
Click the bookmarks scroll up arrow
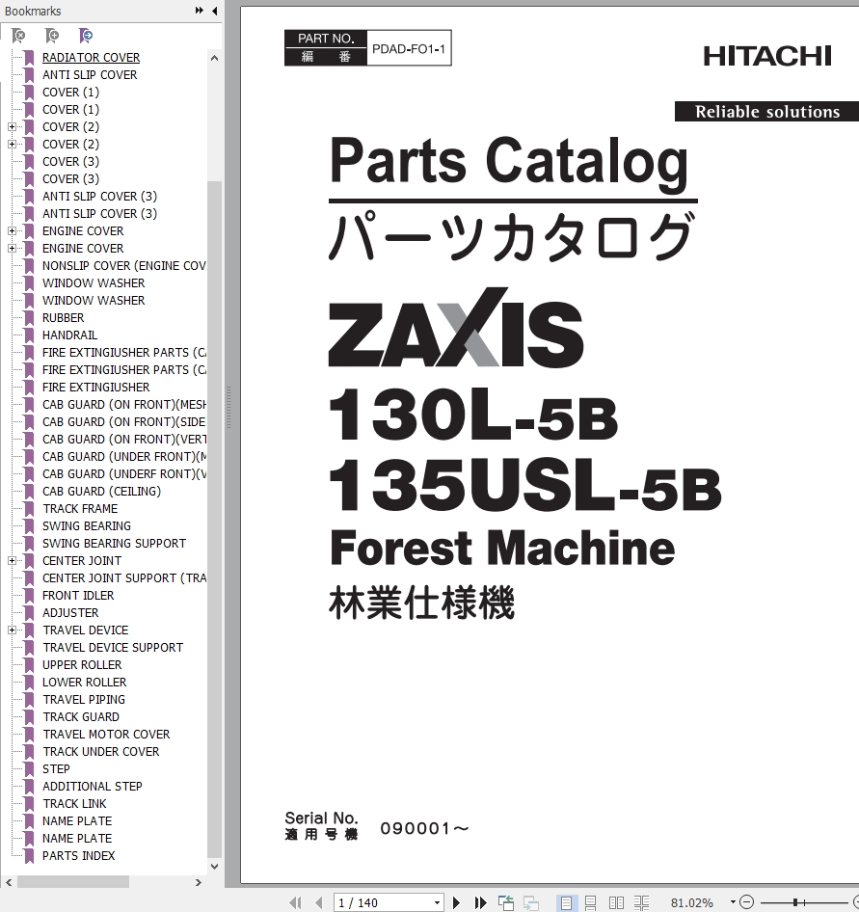pyautogui.click(x=214, y=58)
